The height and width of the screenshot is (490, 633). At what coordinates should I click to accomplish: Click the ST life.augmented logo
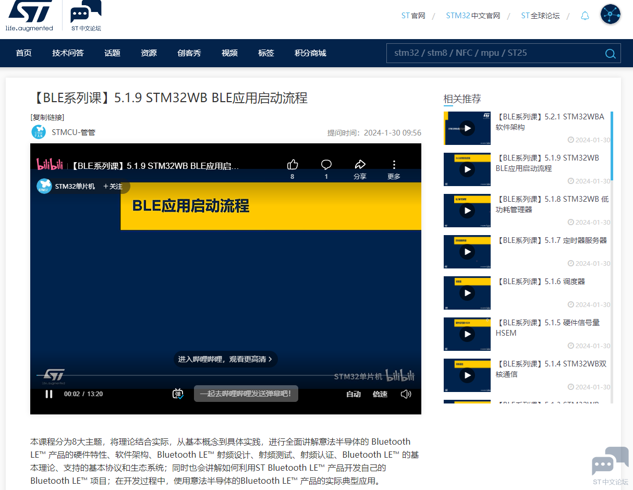[30, 16]
